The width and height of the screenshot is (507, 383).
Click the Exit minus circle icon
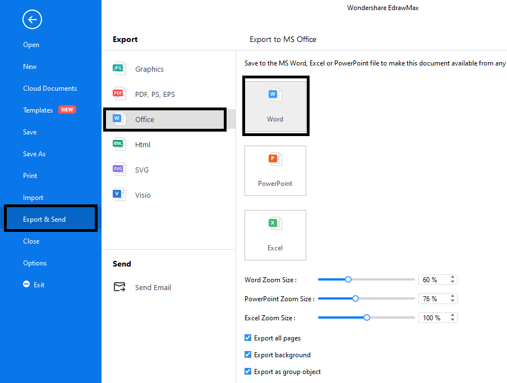26,284
